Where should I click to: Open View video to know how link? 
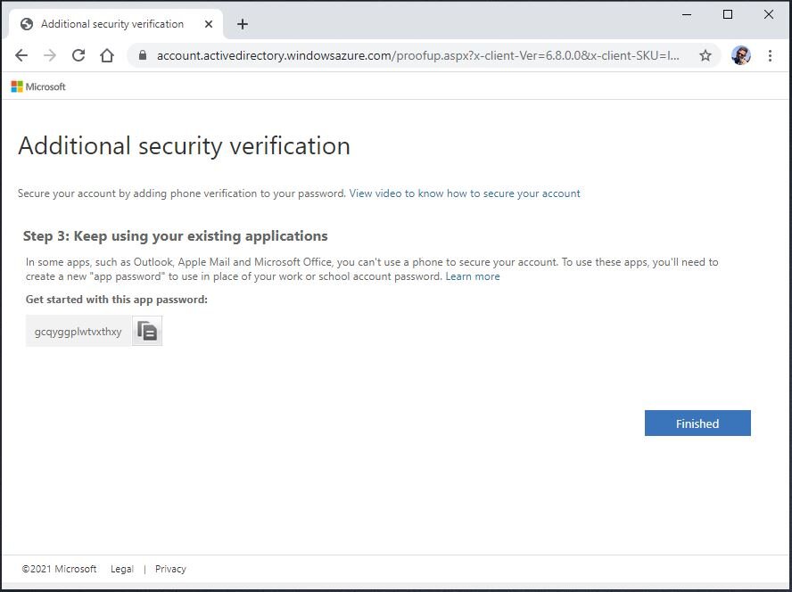465,193
